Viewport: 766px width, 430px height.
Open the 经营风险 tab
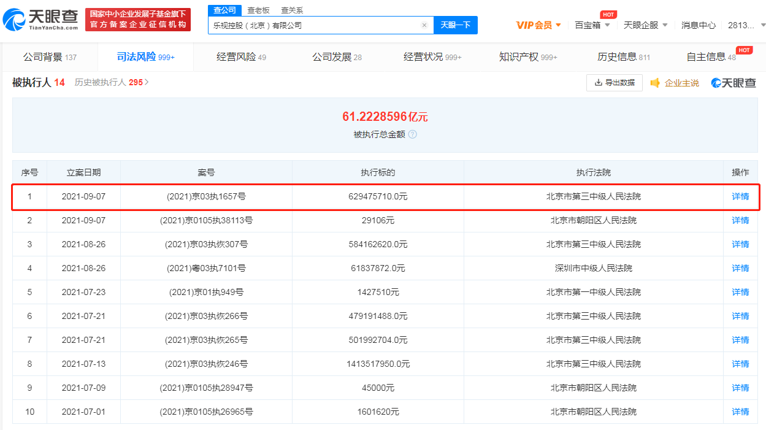(241, 57)
